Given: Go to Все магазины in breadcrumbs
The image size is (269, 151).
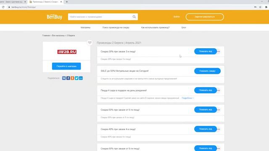Looking at the screenshot, I should (58, 35).
